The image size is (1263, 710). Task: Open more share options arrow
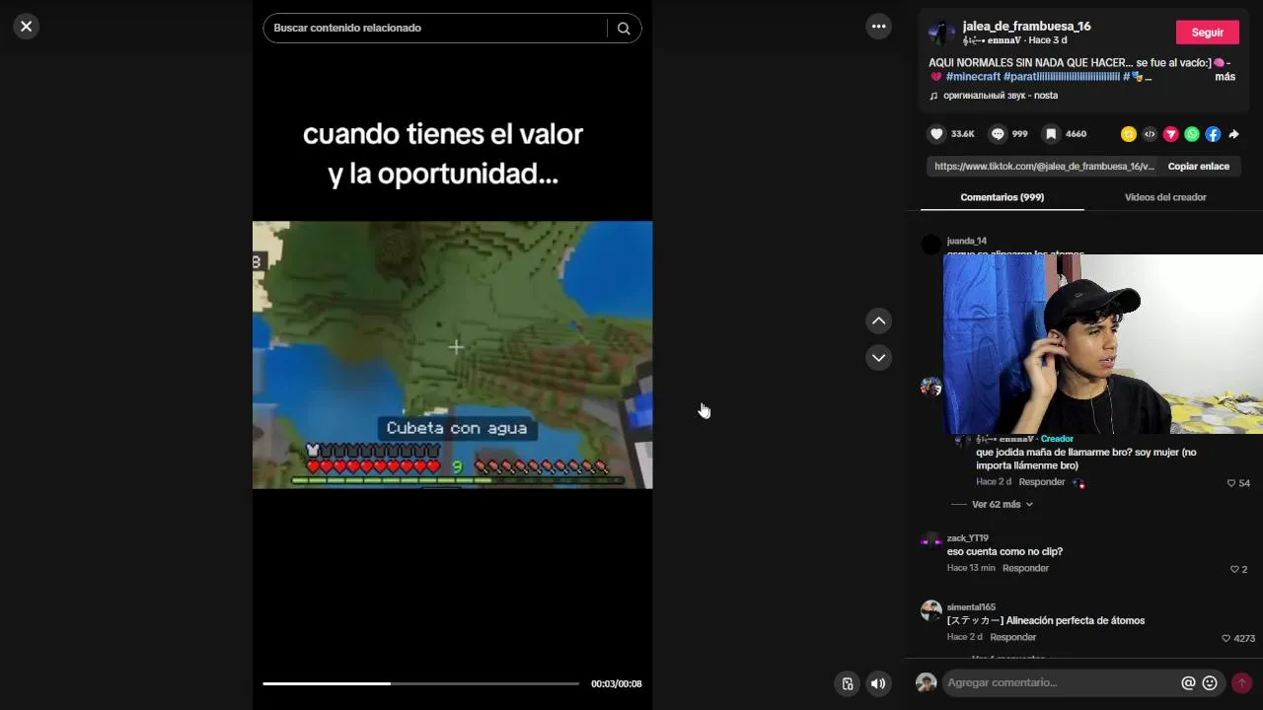pos(1233,134)
